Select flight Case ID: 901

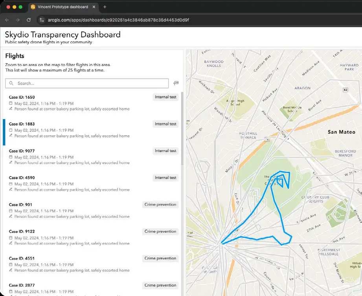click(92, 211)
